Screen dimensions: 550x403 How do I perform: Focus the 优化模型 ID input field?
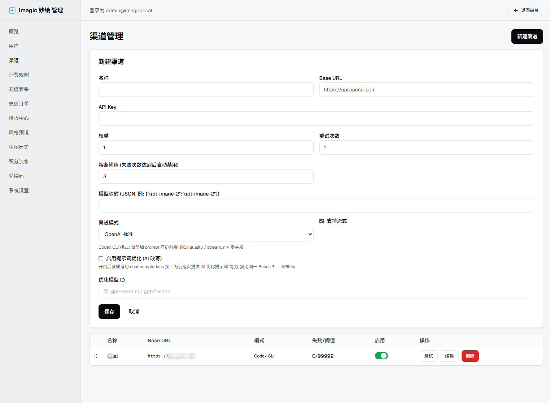coord(316,291)
